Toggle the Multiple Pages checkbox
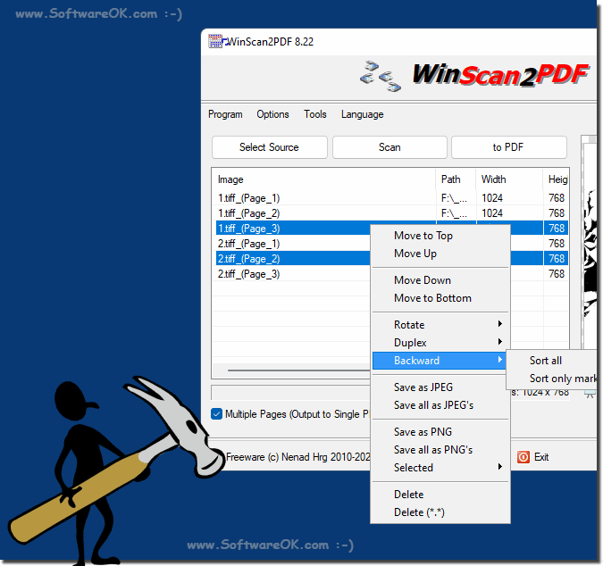603x566 pixels. click(x=216, y=414)
